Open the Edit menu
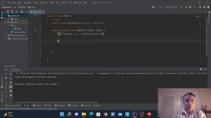This screenshot has height=118, width=211. [x=14, y=3]
